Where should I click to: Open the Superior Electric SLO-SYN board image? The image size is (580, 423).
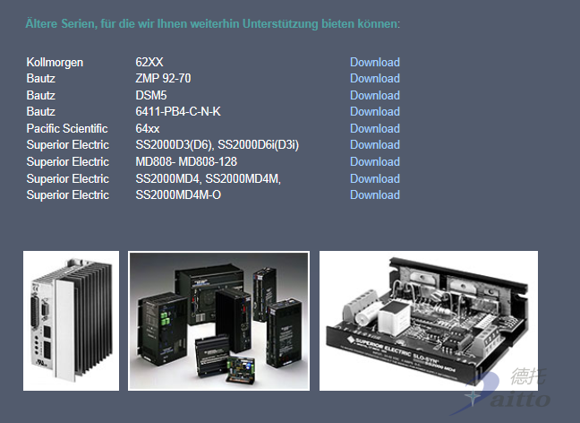tap(429, 321)
